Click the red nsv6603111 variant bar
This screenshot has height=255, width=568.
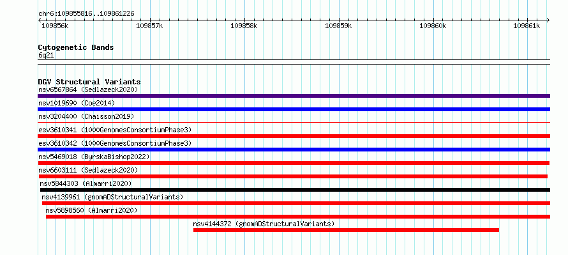point(293,176)
